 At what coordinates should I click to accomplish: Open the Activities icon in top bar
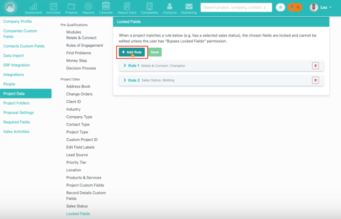tap(53, 8)
